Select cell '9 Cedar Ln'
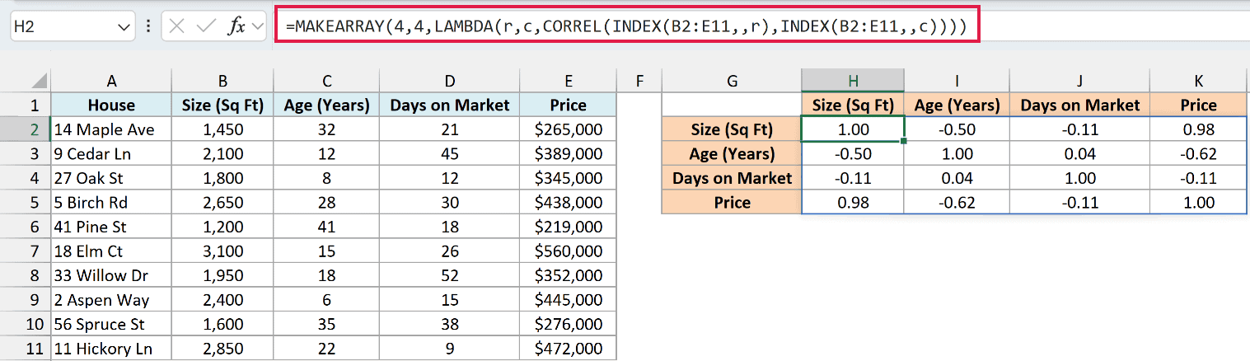 pos(111,153)
